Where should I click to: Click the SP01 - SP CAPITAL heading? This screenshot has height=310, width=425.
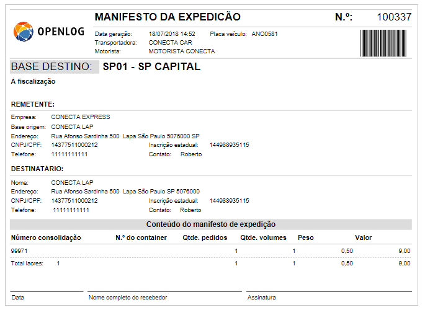pyautogui.click(x=151, y=67)
